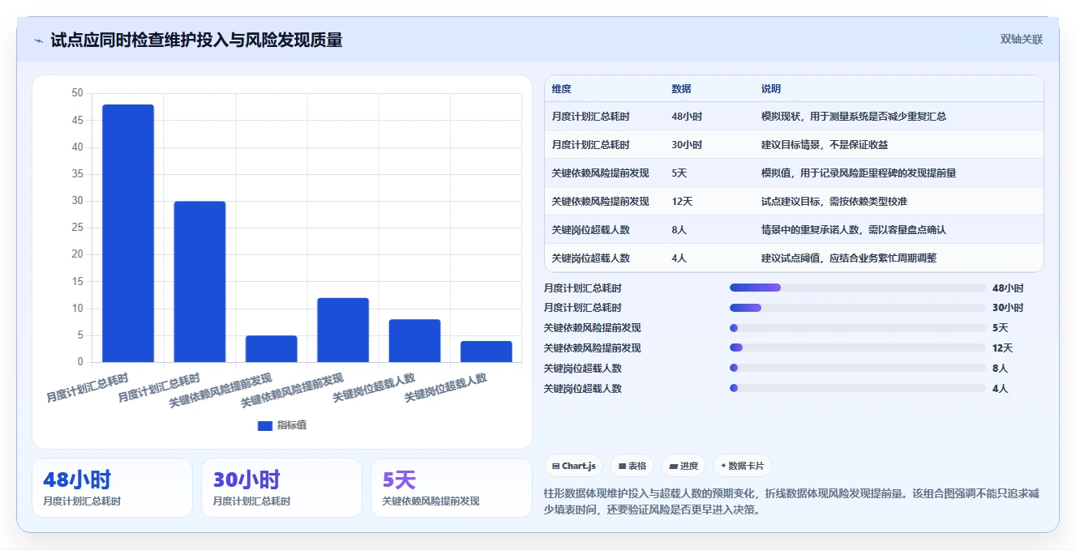Click the chart bar with value 12
The image size is (1076, 550).
[343, 330]
